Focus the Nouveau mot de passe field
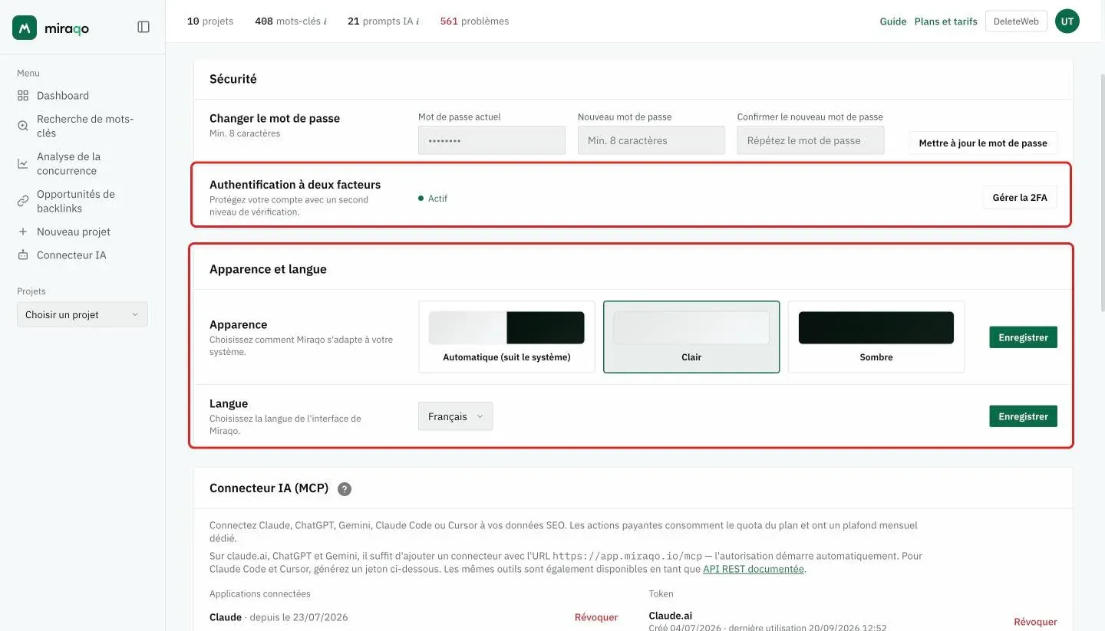Viewport: 1105px width, 631px height. [x=651, y=140]
